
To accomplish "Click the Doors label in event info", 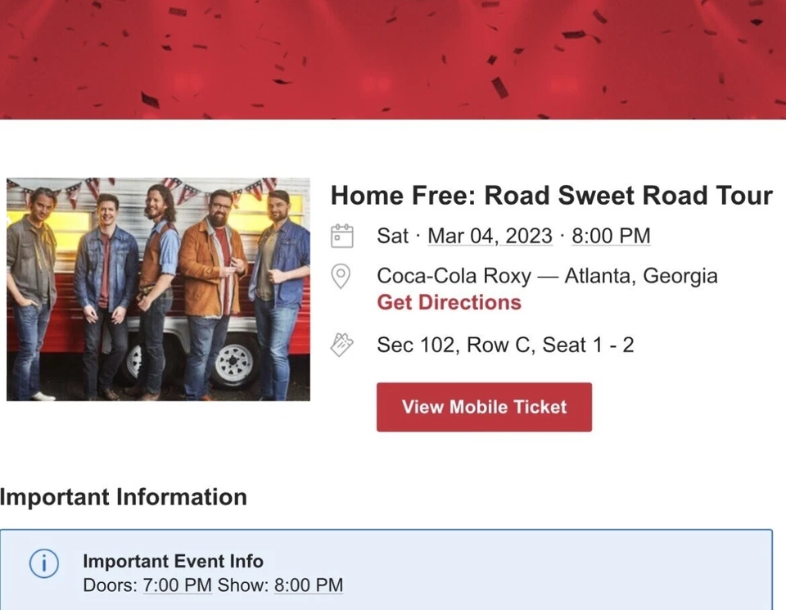I will (110, 585).
